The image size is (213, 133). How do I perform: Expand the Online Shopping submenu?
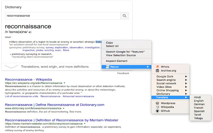pyautogui.click(x=170, y=90)
